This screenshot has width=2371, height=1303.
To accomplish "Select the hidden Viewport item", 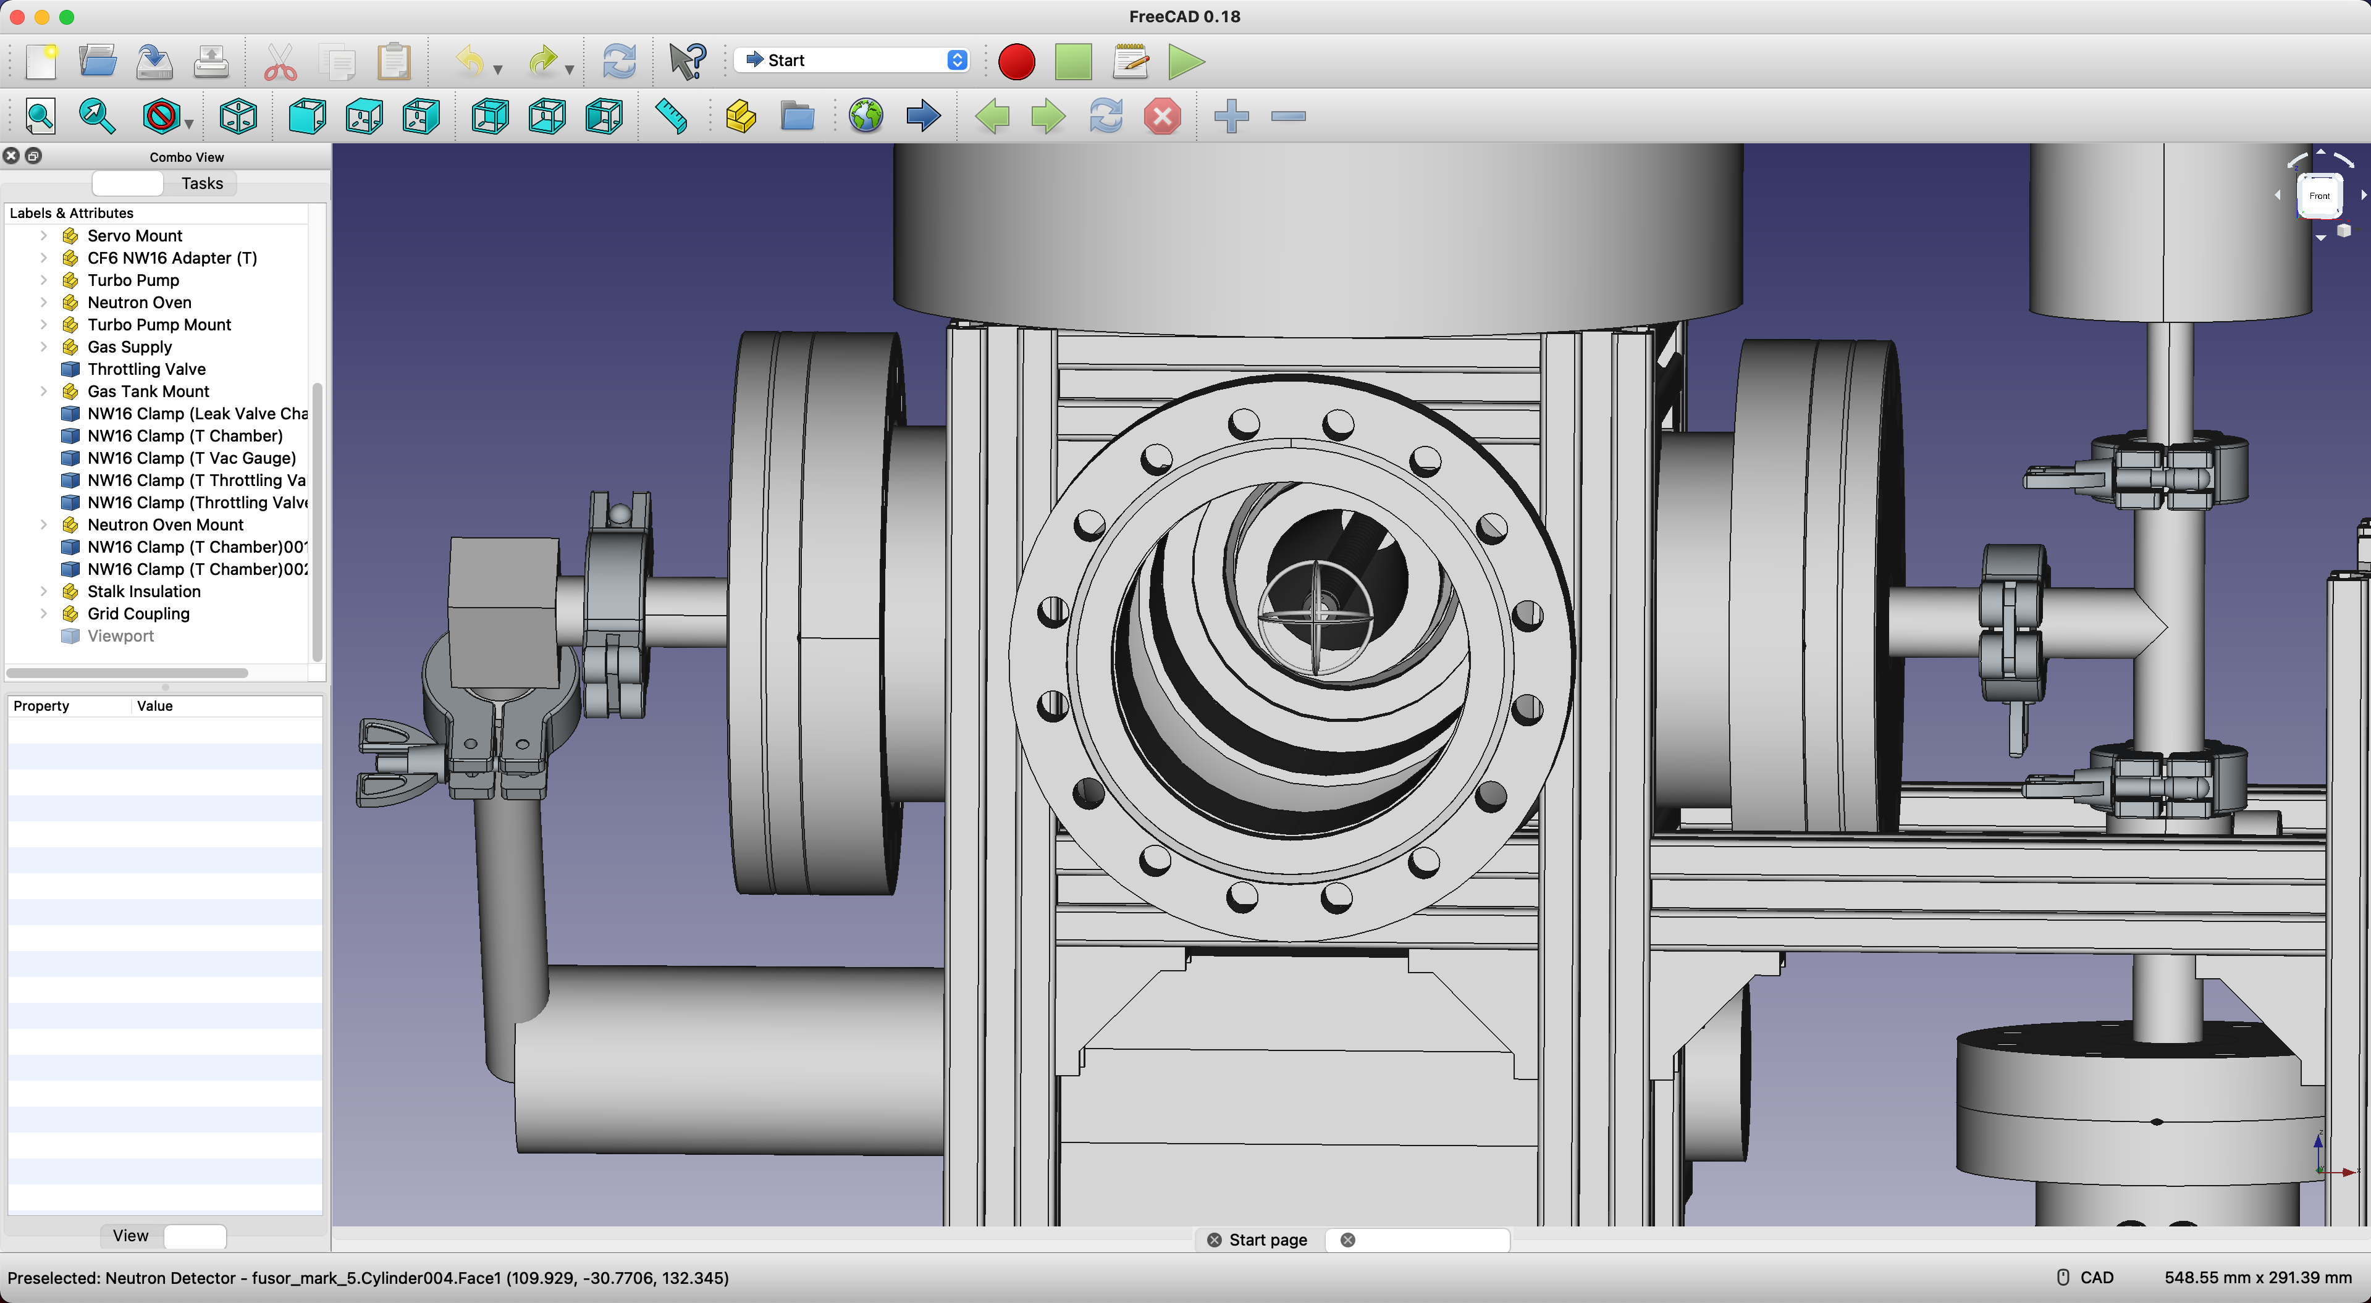I will pos(120,636).
